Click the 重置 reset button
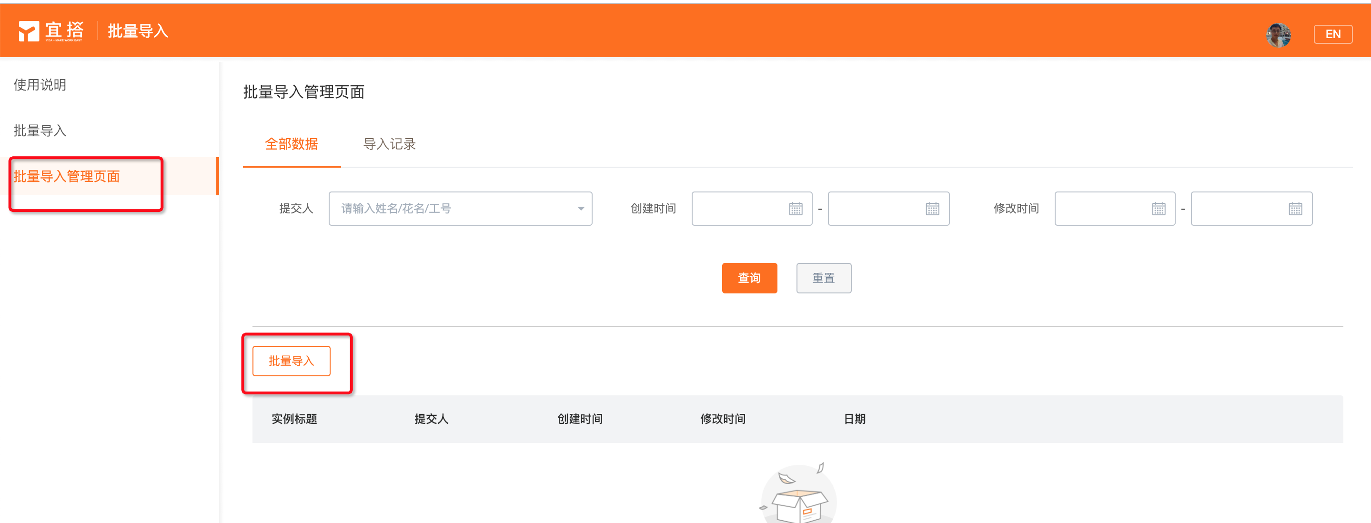 click(x=823, y=278)
